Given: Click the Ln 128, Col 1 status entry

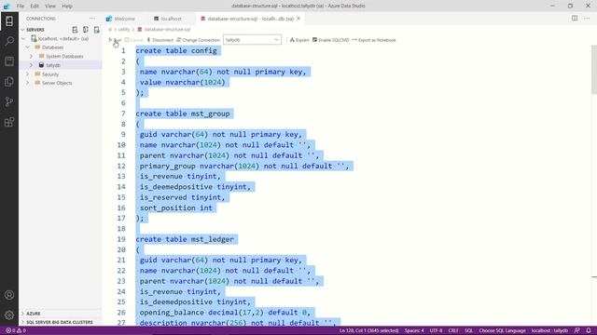Looking at the screenshot, I should (369, 330).
